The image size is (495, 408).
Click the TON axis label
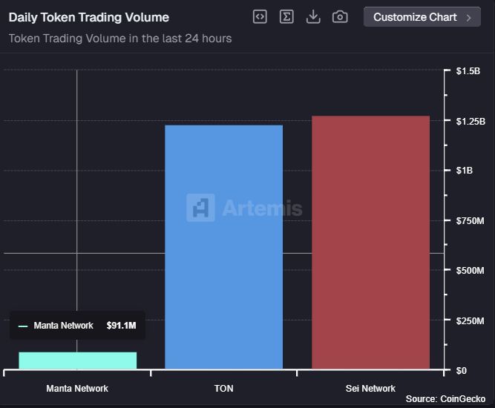pos(224,389)
